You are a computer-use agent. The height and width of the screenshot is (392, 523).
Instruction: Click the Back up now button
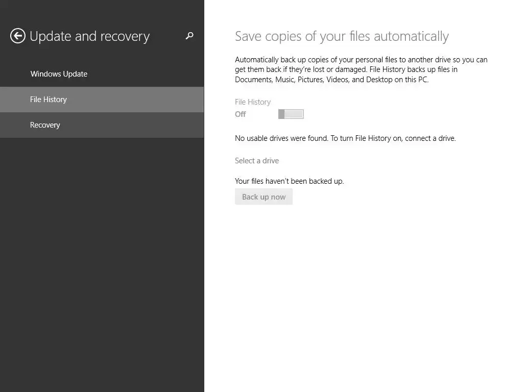264,197
